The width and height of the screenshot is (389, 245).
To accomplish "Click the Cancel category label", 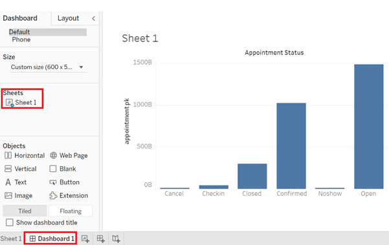I will 174,193.
